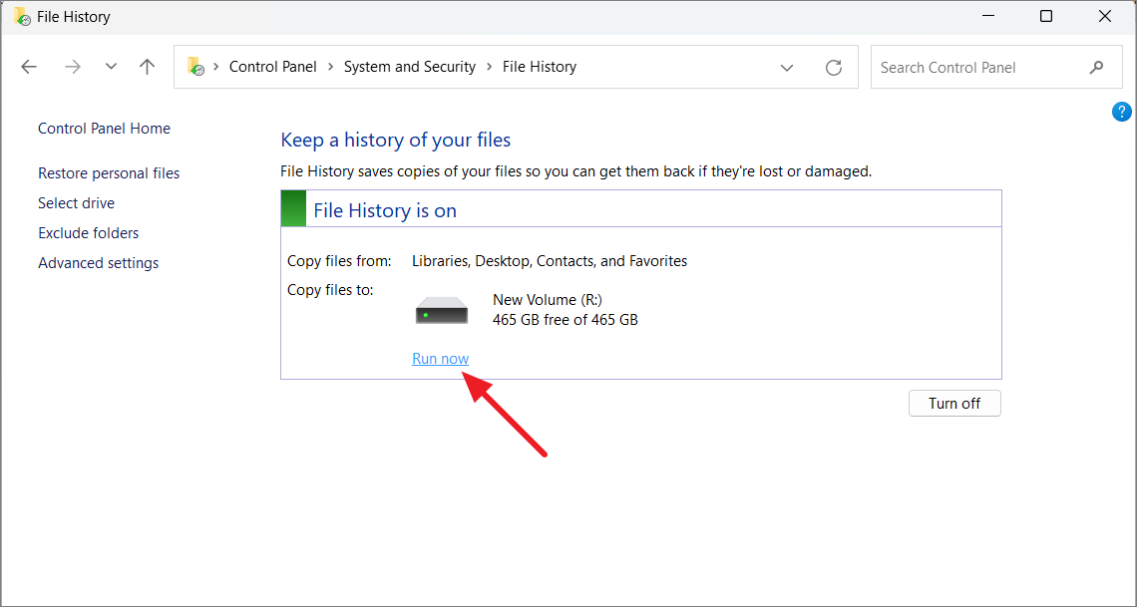Expand the address bar history dropdown
Image resolution: width=1137 pixels, height=607 pixels.
[x=787, y=68]
